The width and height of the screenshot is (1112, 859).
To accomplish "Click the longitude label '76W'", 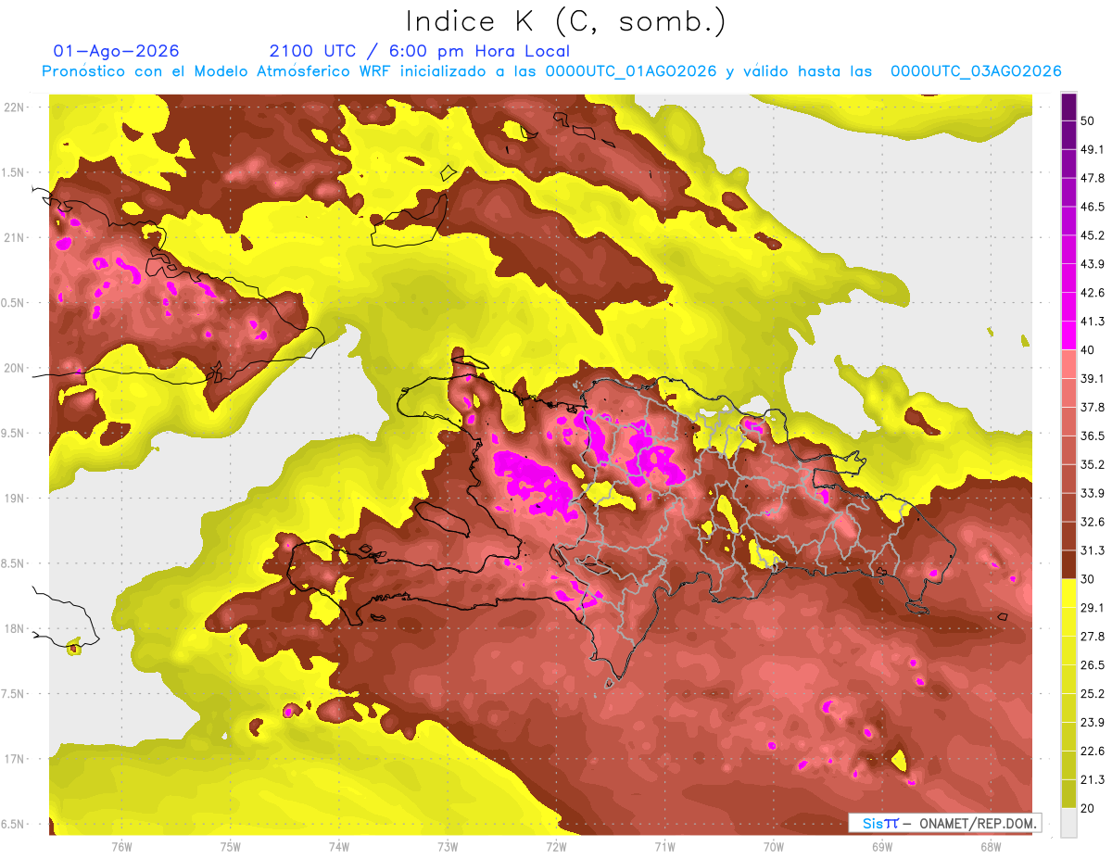I will tap(121, 846).
